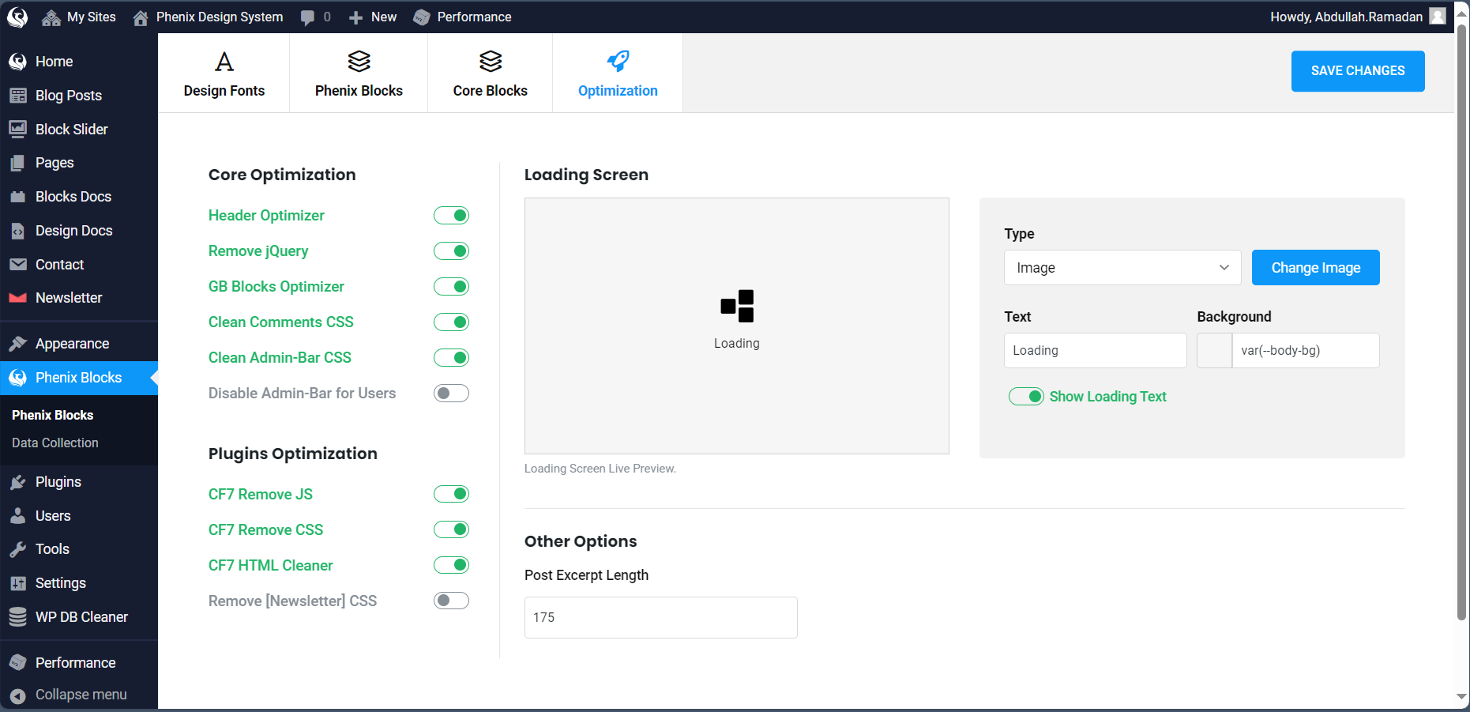This screenshot has width=1470, height=712.
Task: Click the WP DB Cleaner database icon
Action: [x=17, y=617]
